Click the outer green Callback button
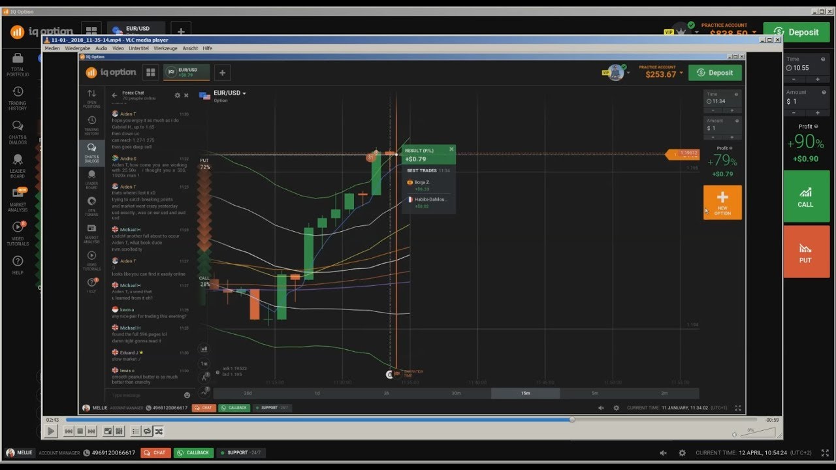The image size is (836, 470). [193, 452]
